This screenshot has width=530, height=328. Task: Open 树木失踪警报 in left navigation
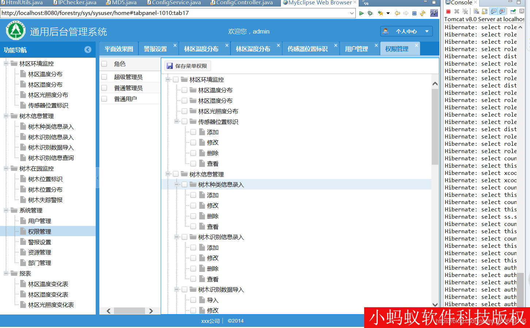45,200
